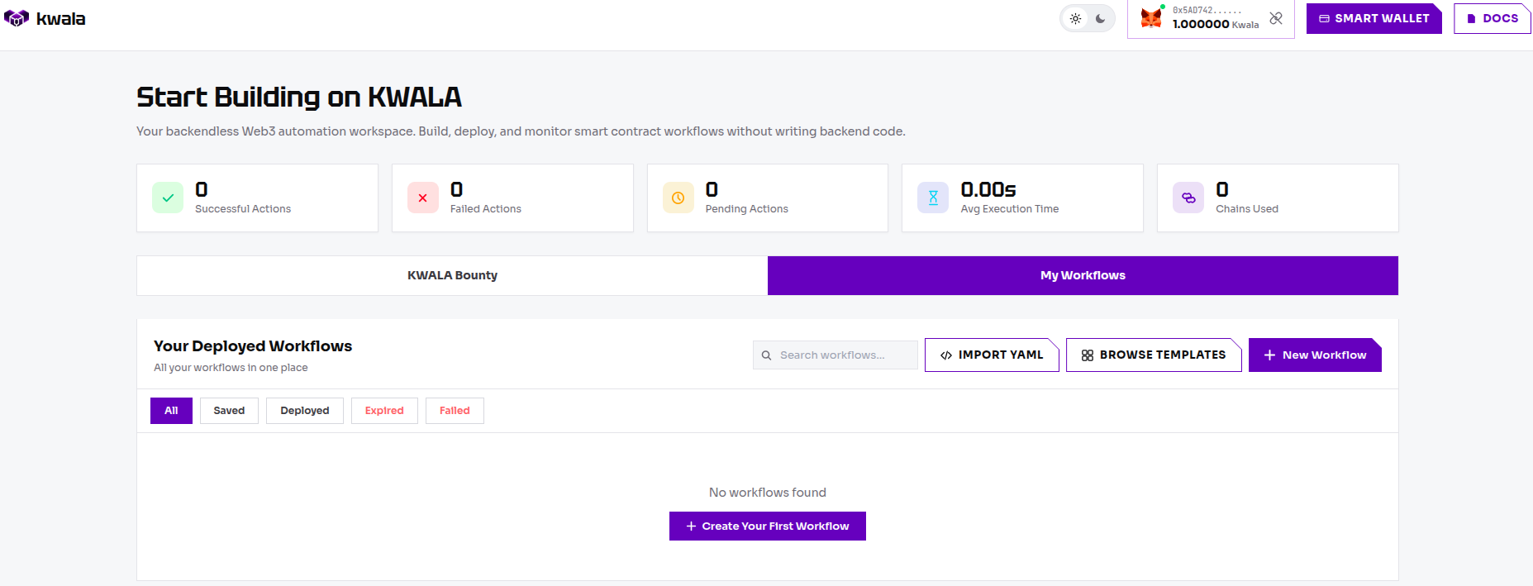This screenshot has width=1533, height=586.
Task: Click Your Deployed Workflows heading
Action: coord(253,346)
